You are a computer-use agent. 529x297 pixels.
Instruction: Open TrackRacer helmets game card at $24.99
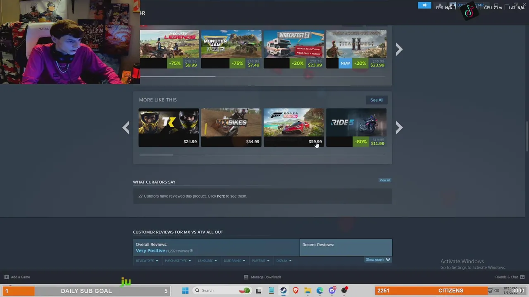pos(169,127)
